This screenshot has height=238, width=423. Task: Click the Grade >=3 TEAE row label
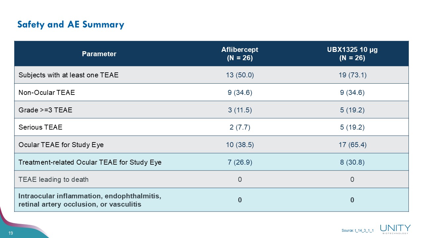tap(45, 110)
